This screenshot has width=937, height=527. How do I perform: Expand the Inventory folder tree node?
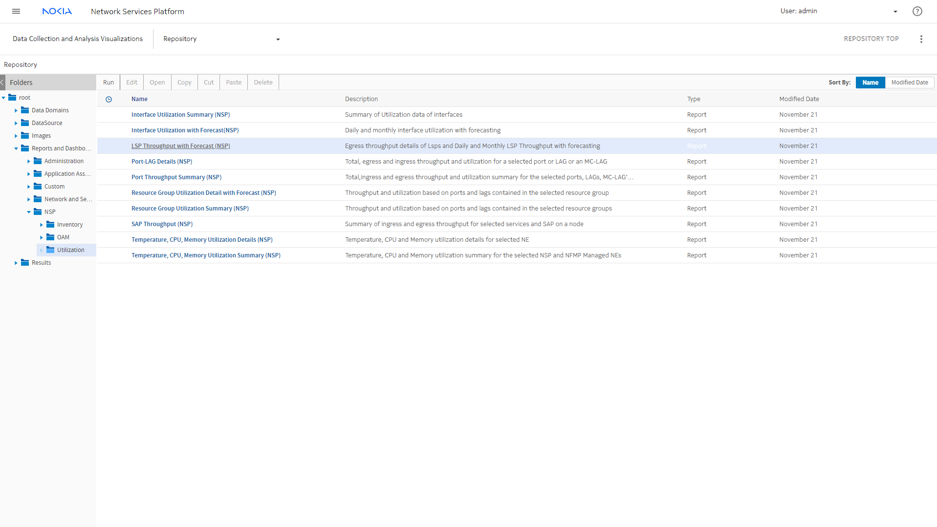pos(42,225)
